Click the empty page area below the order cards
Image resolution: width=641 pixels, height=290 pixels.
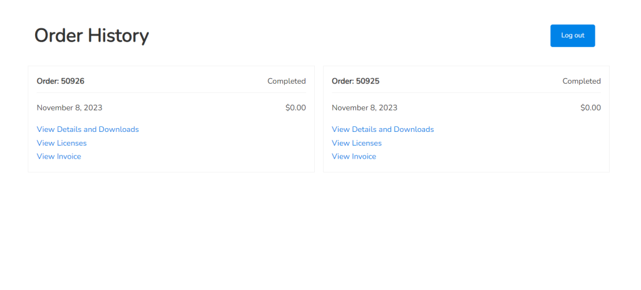coord(320,231)
